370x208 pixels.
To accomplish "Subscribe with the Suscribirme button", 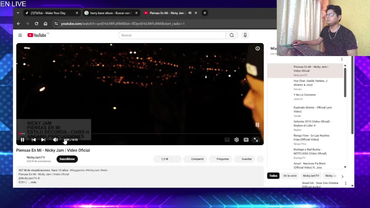I will point(67,159).
